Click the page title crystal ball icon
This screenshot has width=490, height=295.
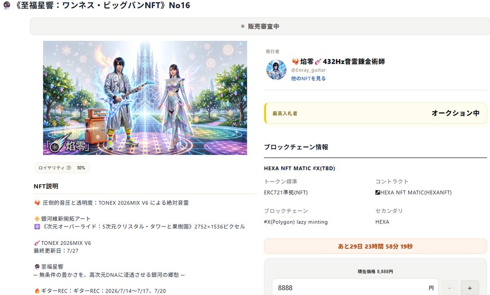[7, 5]
